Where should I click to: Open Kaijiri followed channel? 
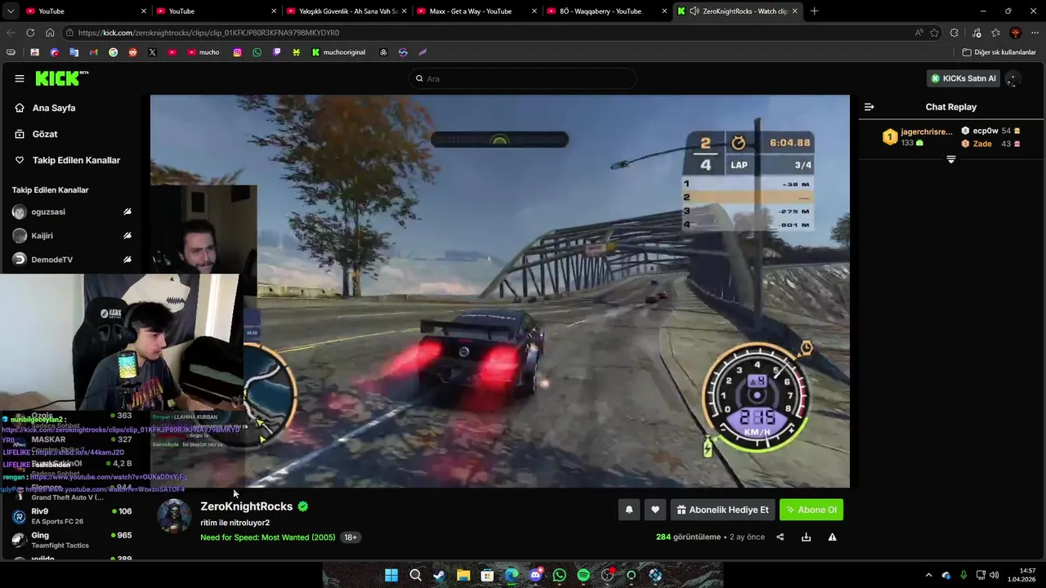[x=41, y=235]
